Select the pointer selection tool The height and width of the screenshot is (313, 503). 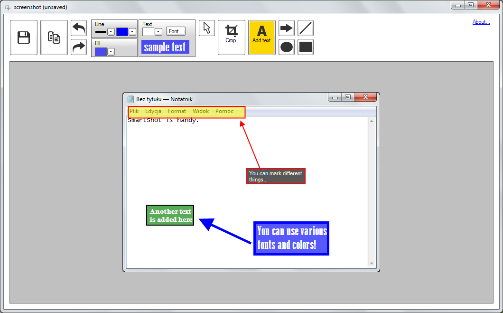[207, 28]
